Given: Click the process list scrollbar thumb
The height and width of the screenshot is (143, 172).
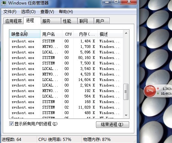Looking at the screenshot, I should point(126,92).
